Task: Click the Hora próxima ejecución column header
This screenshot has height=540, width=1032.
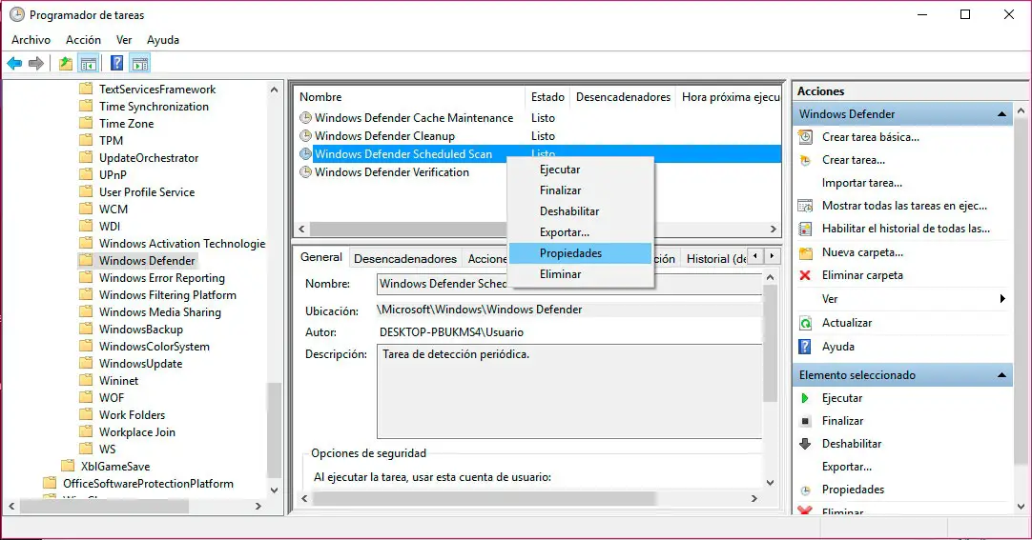Action: [x=730, y=97]
